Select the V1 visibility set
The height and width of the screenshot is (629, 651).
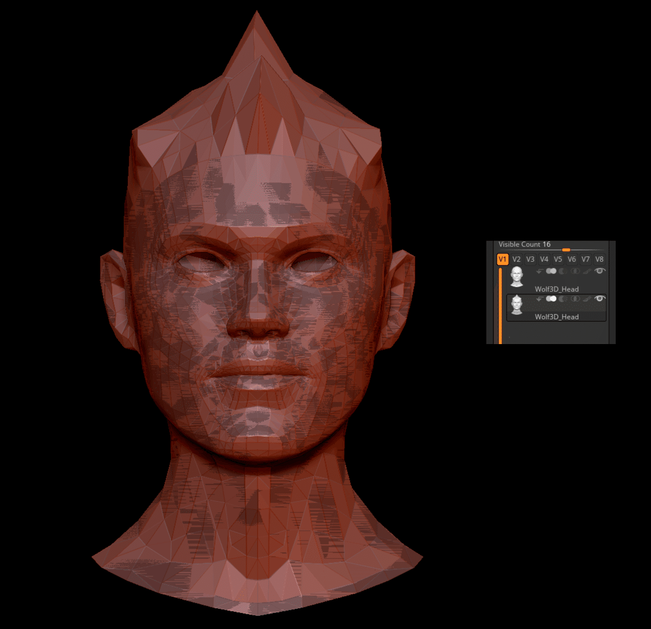pos(503,259)
